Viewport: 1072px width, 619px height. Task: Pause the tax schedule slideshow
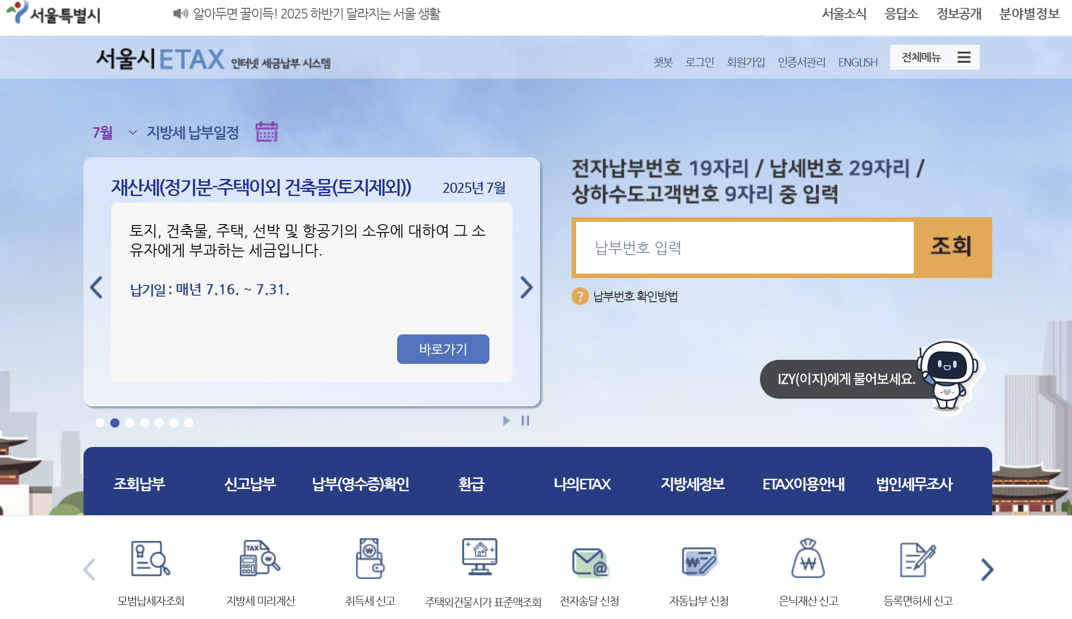pos(525,421)
